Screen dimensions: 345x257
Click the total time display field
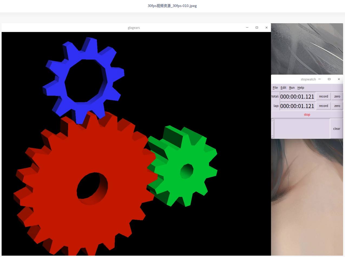297,96
